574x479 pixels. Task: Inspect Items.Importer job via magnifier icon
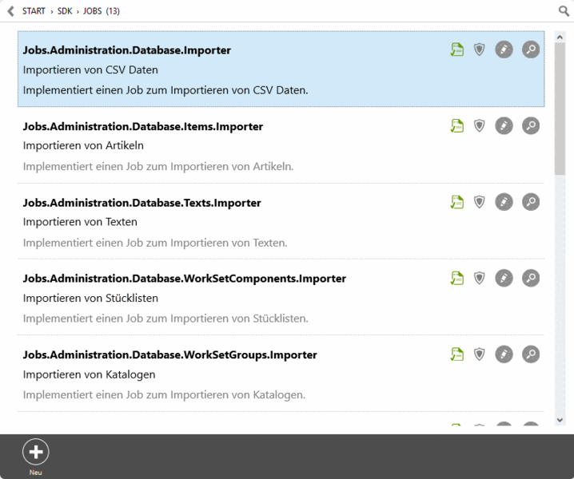(x=531, y=126)
